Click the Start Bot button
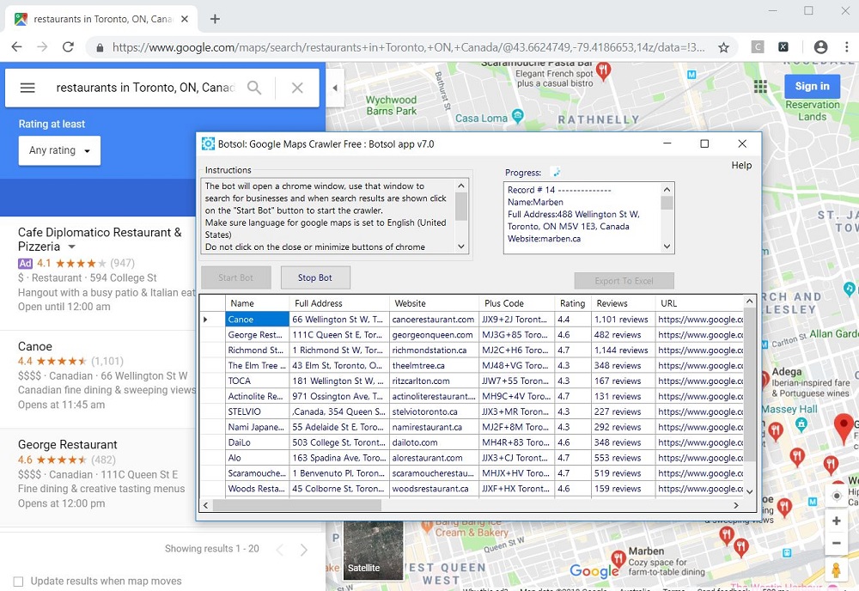859x591 pixels. (x=236, y=277)
